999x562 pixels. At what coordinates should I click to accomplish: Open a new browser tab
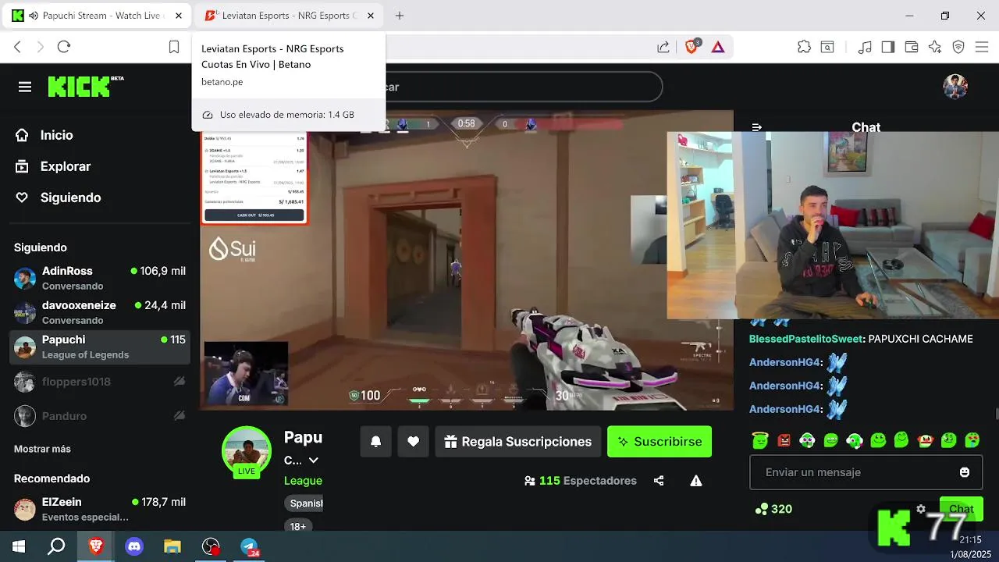pyautogui.click(x=400, y=16)
